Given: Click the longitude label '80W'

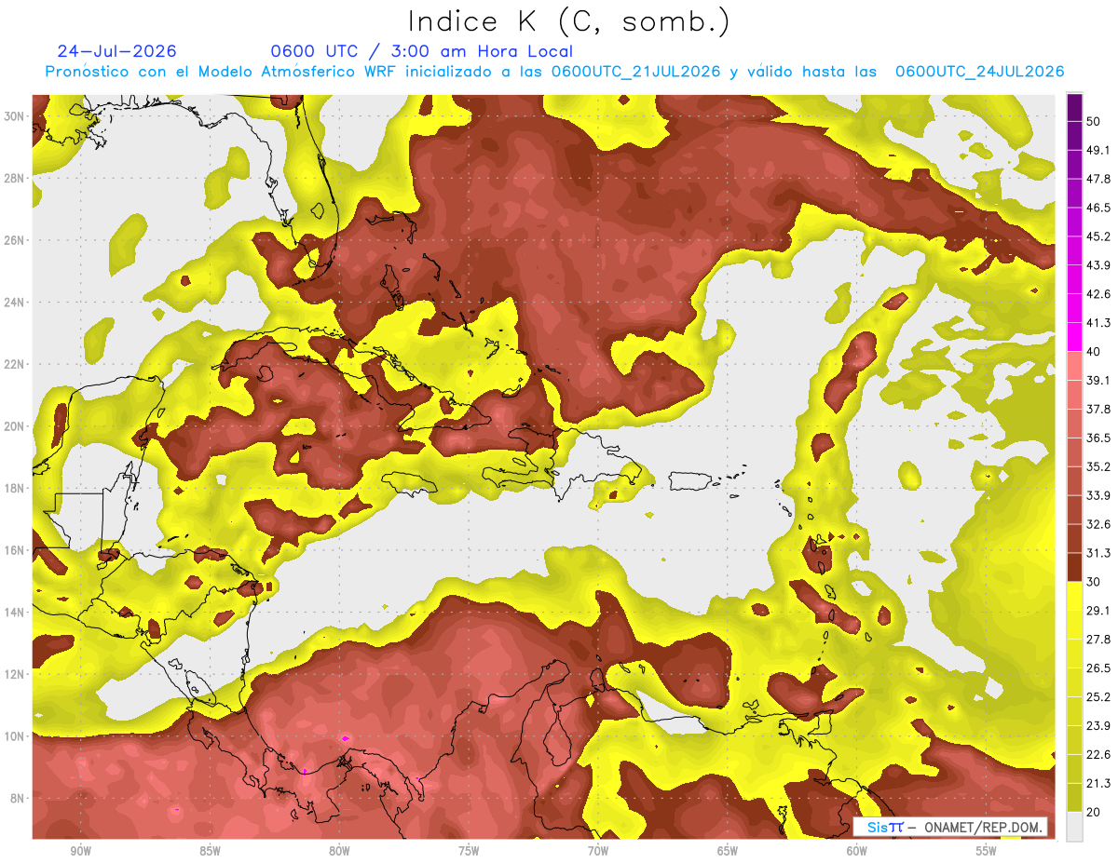Looking at the screenshot, I should [x=339, y=851].
